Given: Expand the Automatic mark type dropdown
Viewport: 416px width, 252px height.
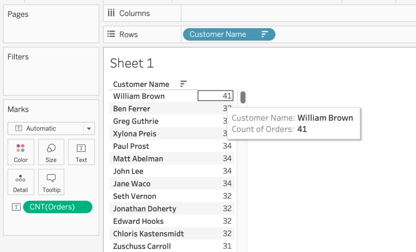Looking at the screenshot, I should 89,128.
